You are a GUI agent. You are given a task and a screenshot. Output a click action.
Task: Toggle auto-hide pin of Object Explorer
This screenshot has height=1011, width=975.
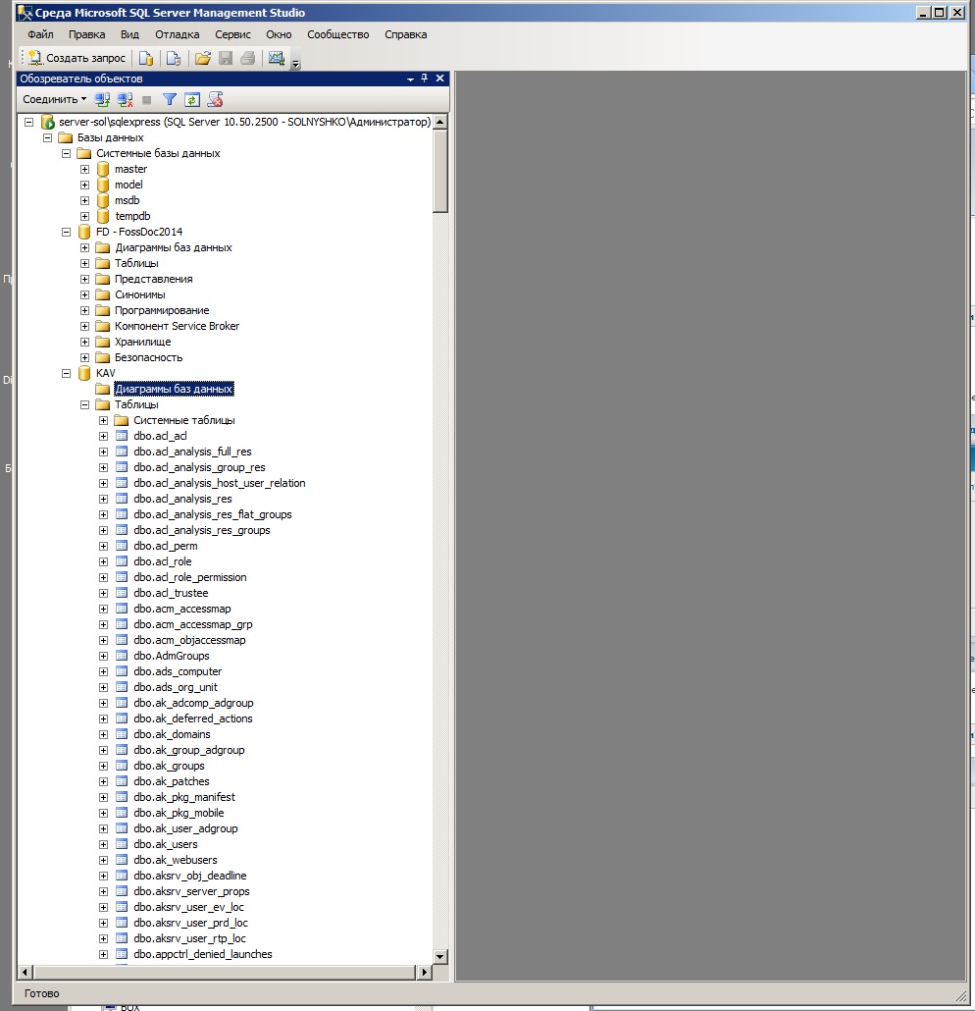(x=424, y=78)
